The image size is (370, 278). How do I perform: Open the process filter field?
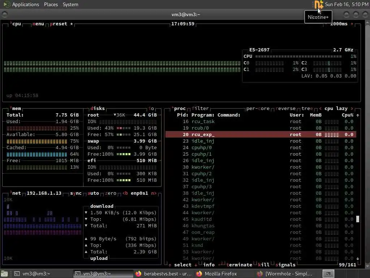(x=200, y=109)
